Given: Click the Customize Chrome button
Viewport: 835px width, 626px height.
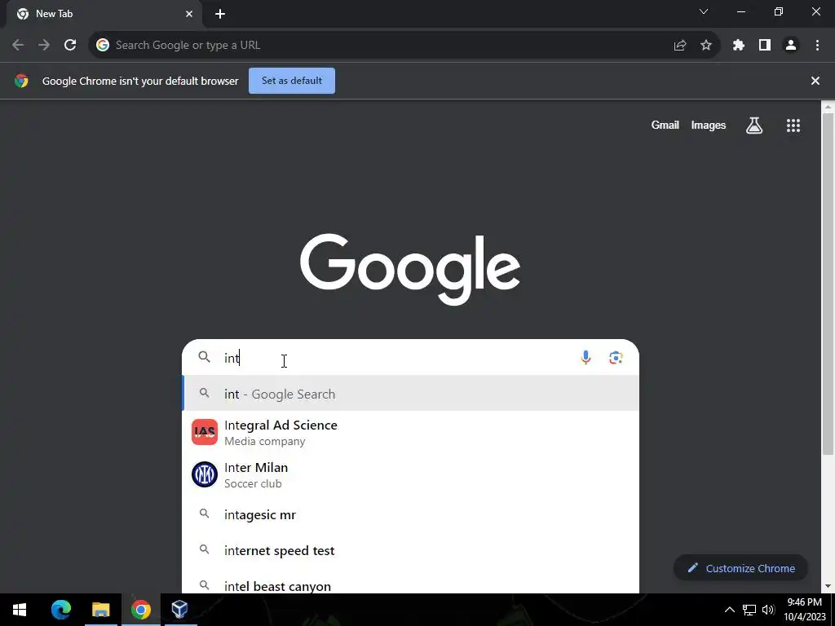Looking at the screenshot, I should [x=740, y=568].
